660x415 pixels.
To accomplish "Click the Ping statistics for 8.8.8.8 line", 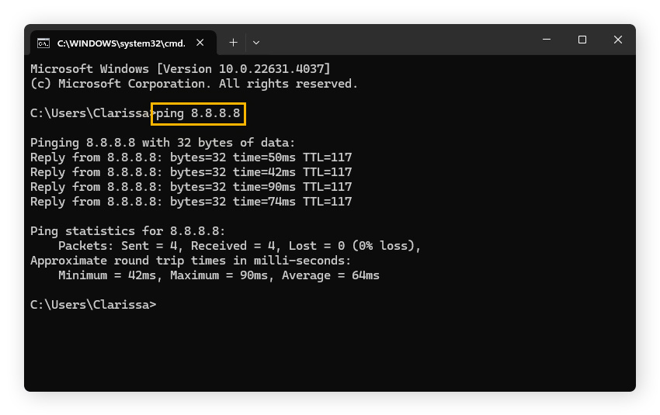I will (x=128, y=231).
